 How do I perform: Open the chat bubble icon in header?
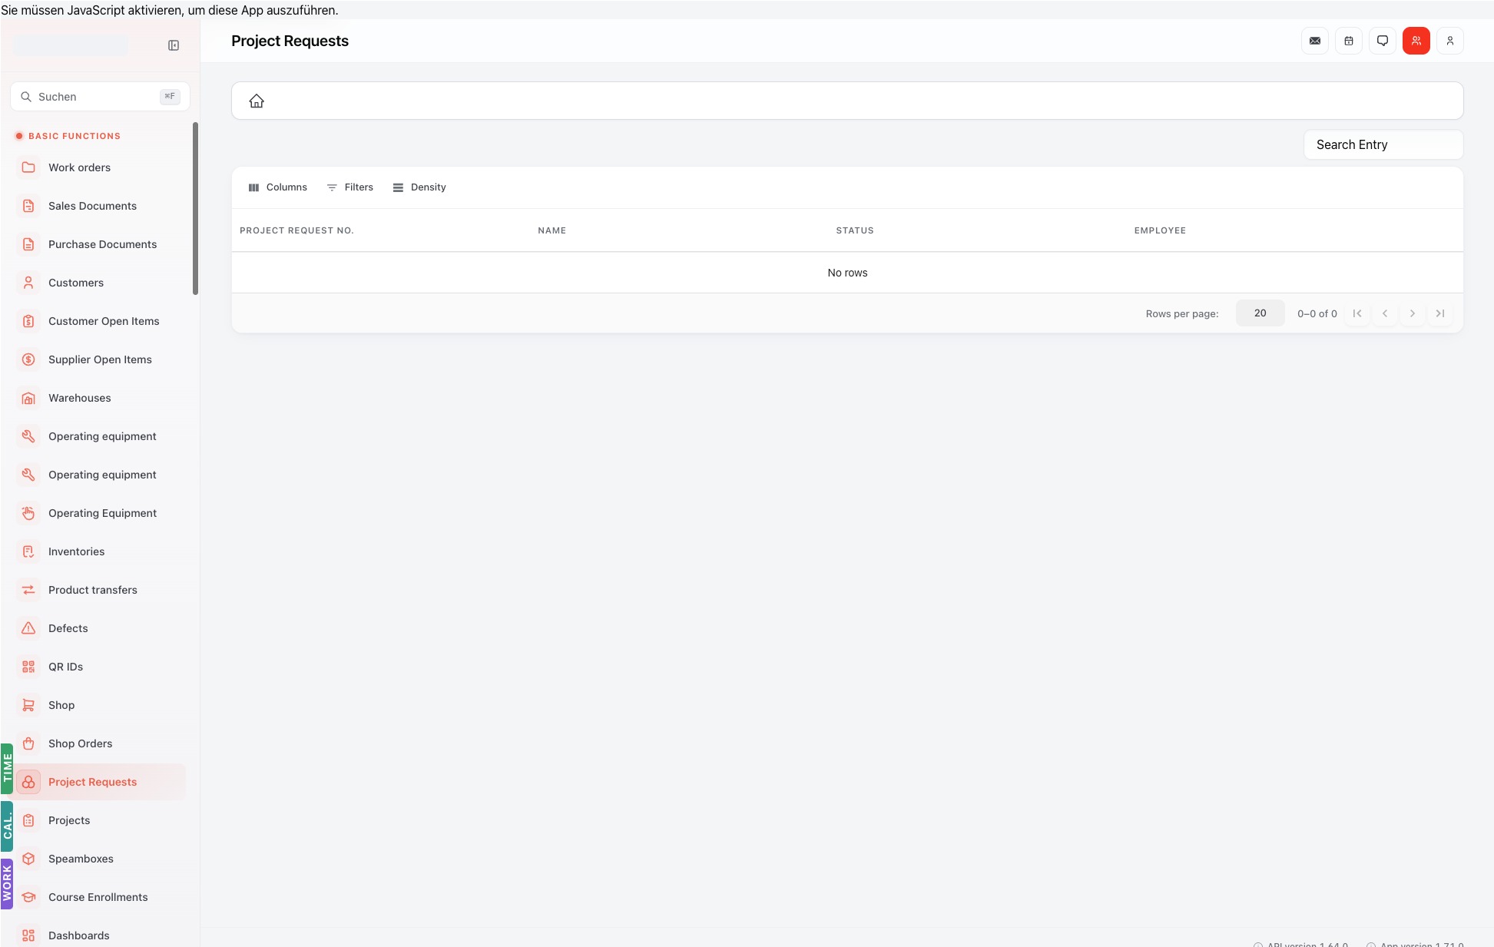pyautogui.click(x=1383, y=41)
